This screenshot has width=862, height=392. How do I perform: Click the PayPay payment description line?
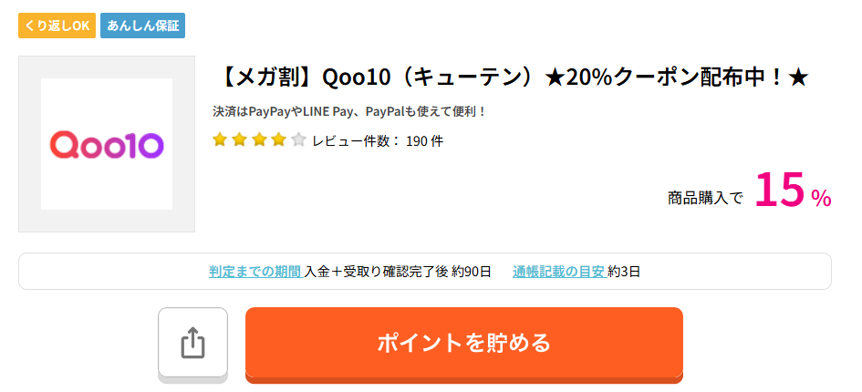(349, 111)
